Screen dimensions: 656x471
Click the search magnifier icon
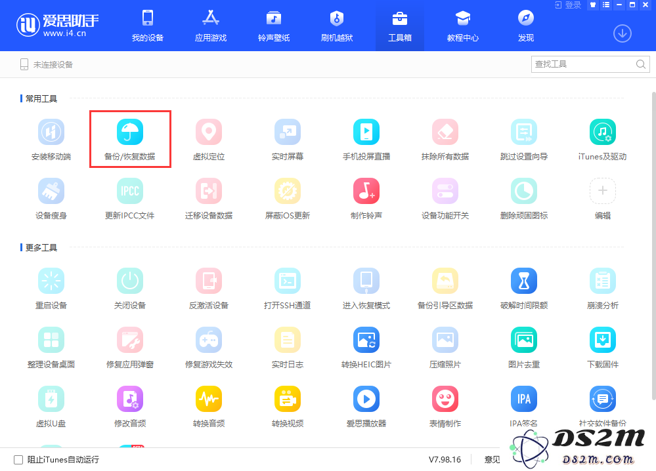(640, 64)
